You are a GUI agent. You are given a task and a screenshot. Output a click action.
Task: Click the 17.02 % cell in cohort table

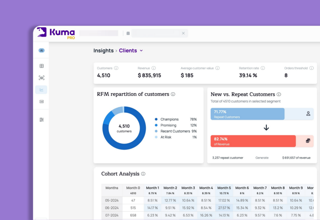click(224, 200)
